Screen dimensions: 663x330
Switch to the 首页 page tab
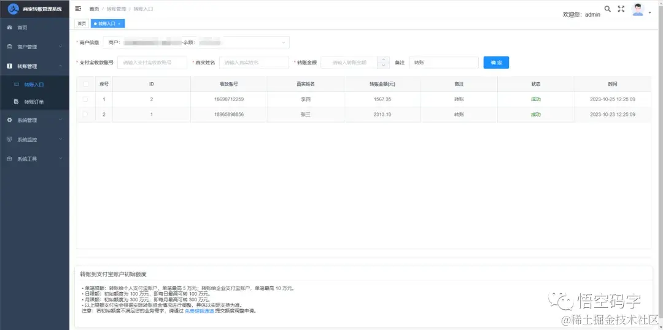(x=82, y=24)
